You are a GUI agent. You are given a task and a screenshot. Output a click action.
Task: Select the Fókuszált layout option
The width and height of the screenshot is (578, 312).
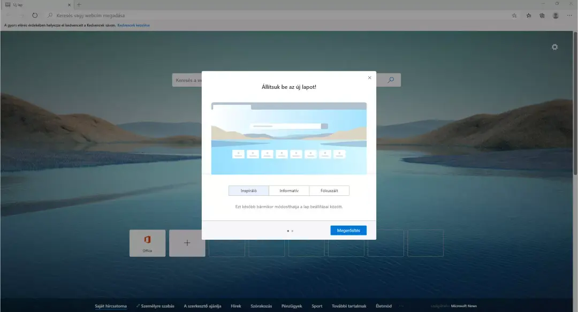click(329, 191)
